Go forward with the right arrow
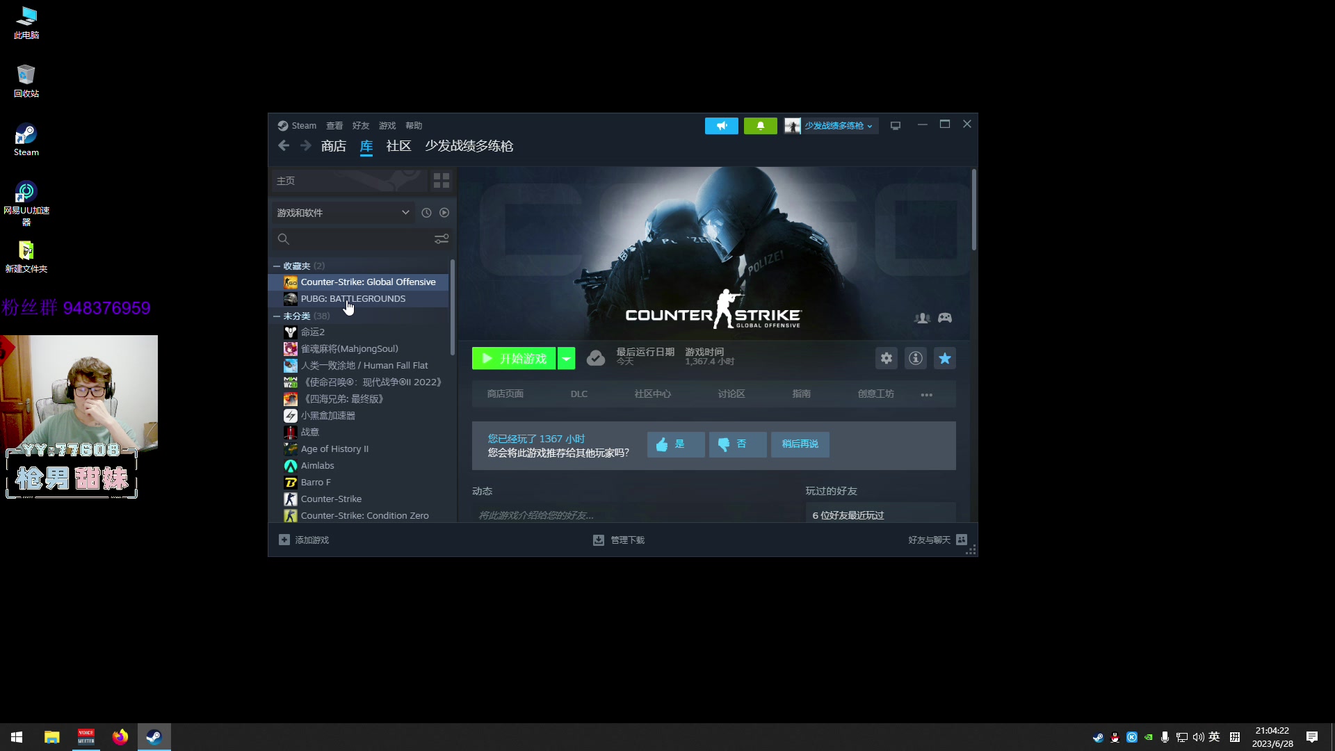 pos(306,145)
